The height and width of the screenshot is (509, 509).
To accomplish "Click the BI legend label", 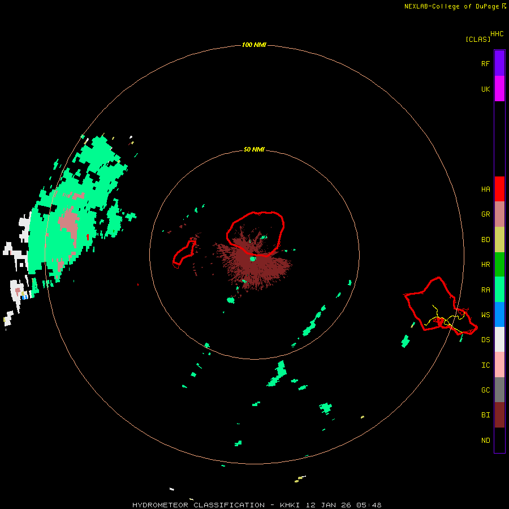I will pos(485,415).
